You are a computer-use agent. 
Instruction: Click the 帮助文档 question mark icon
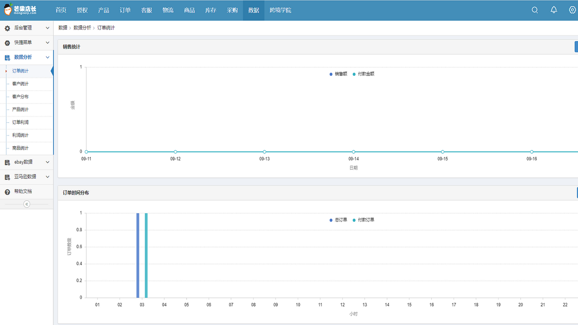[x=7, y=191]
